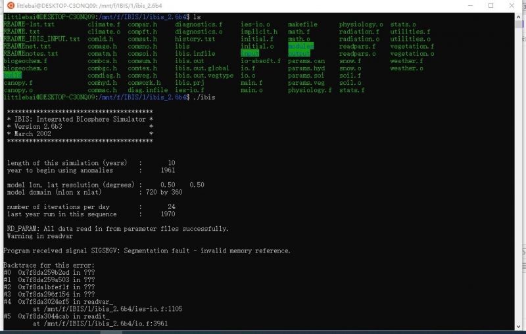Click the makefile entry in the listing
The width and height of the screenshot is (526, 334).
(x=302, y=24)
